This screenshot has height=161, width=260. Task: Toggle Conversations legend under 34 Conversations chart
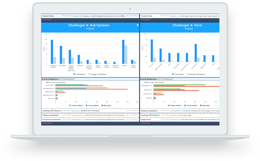(x=92, y=105)
